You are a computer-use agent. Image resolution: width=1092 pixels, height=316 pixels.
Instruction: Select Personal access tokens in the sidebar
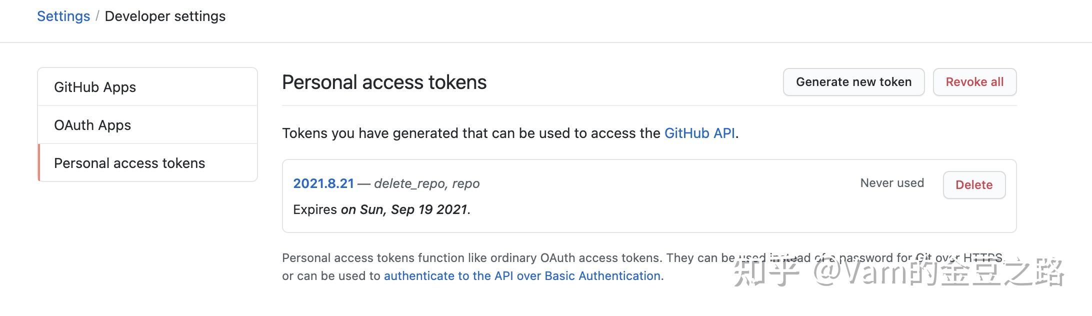pos(129,162)
